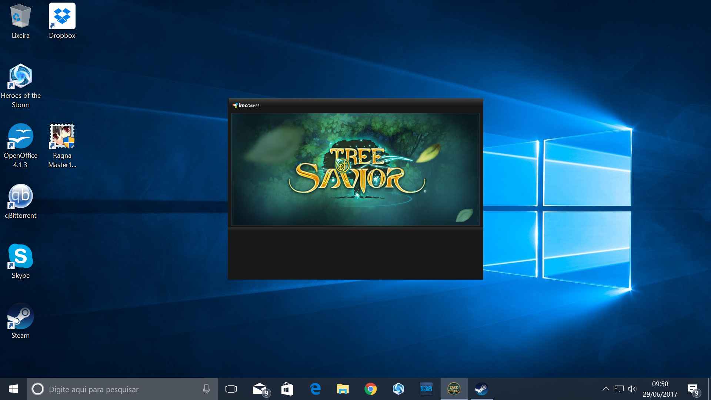Click the Tree of Savior taskbar icon
The image size is (711, 400).
454,389
